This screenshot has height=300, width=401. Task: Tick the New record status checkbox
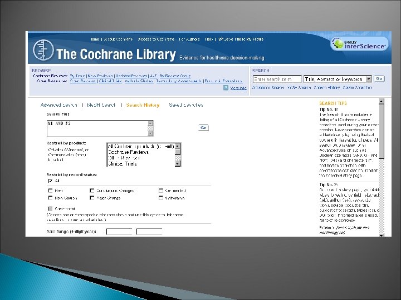tap(50, 191)
